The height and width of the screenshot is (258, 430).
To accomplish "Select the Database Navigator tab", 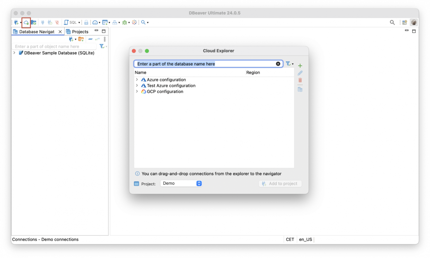I will [x=37, y=31].
